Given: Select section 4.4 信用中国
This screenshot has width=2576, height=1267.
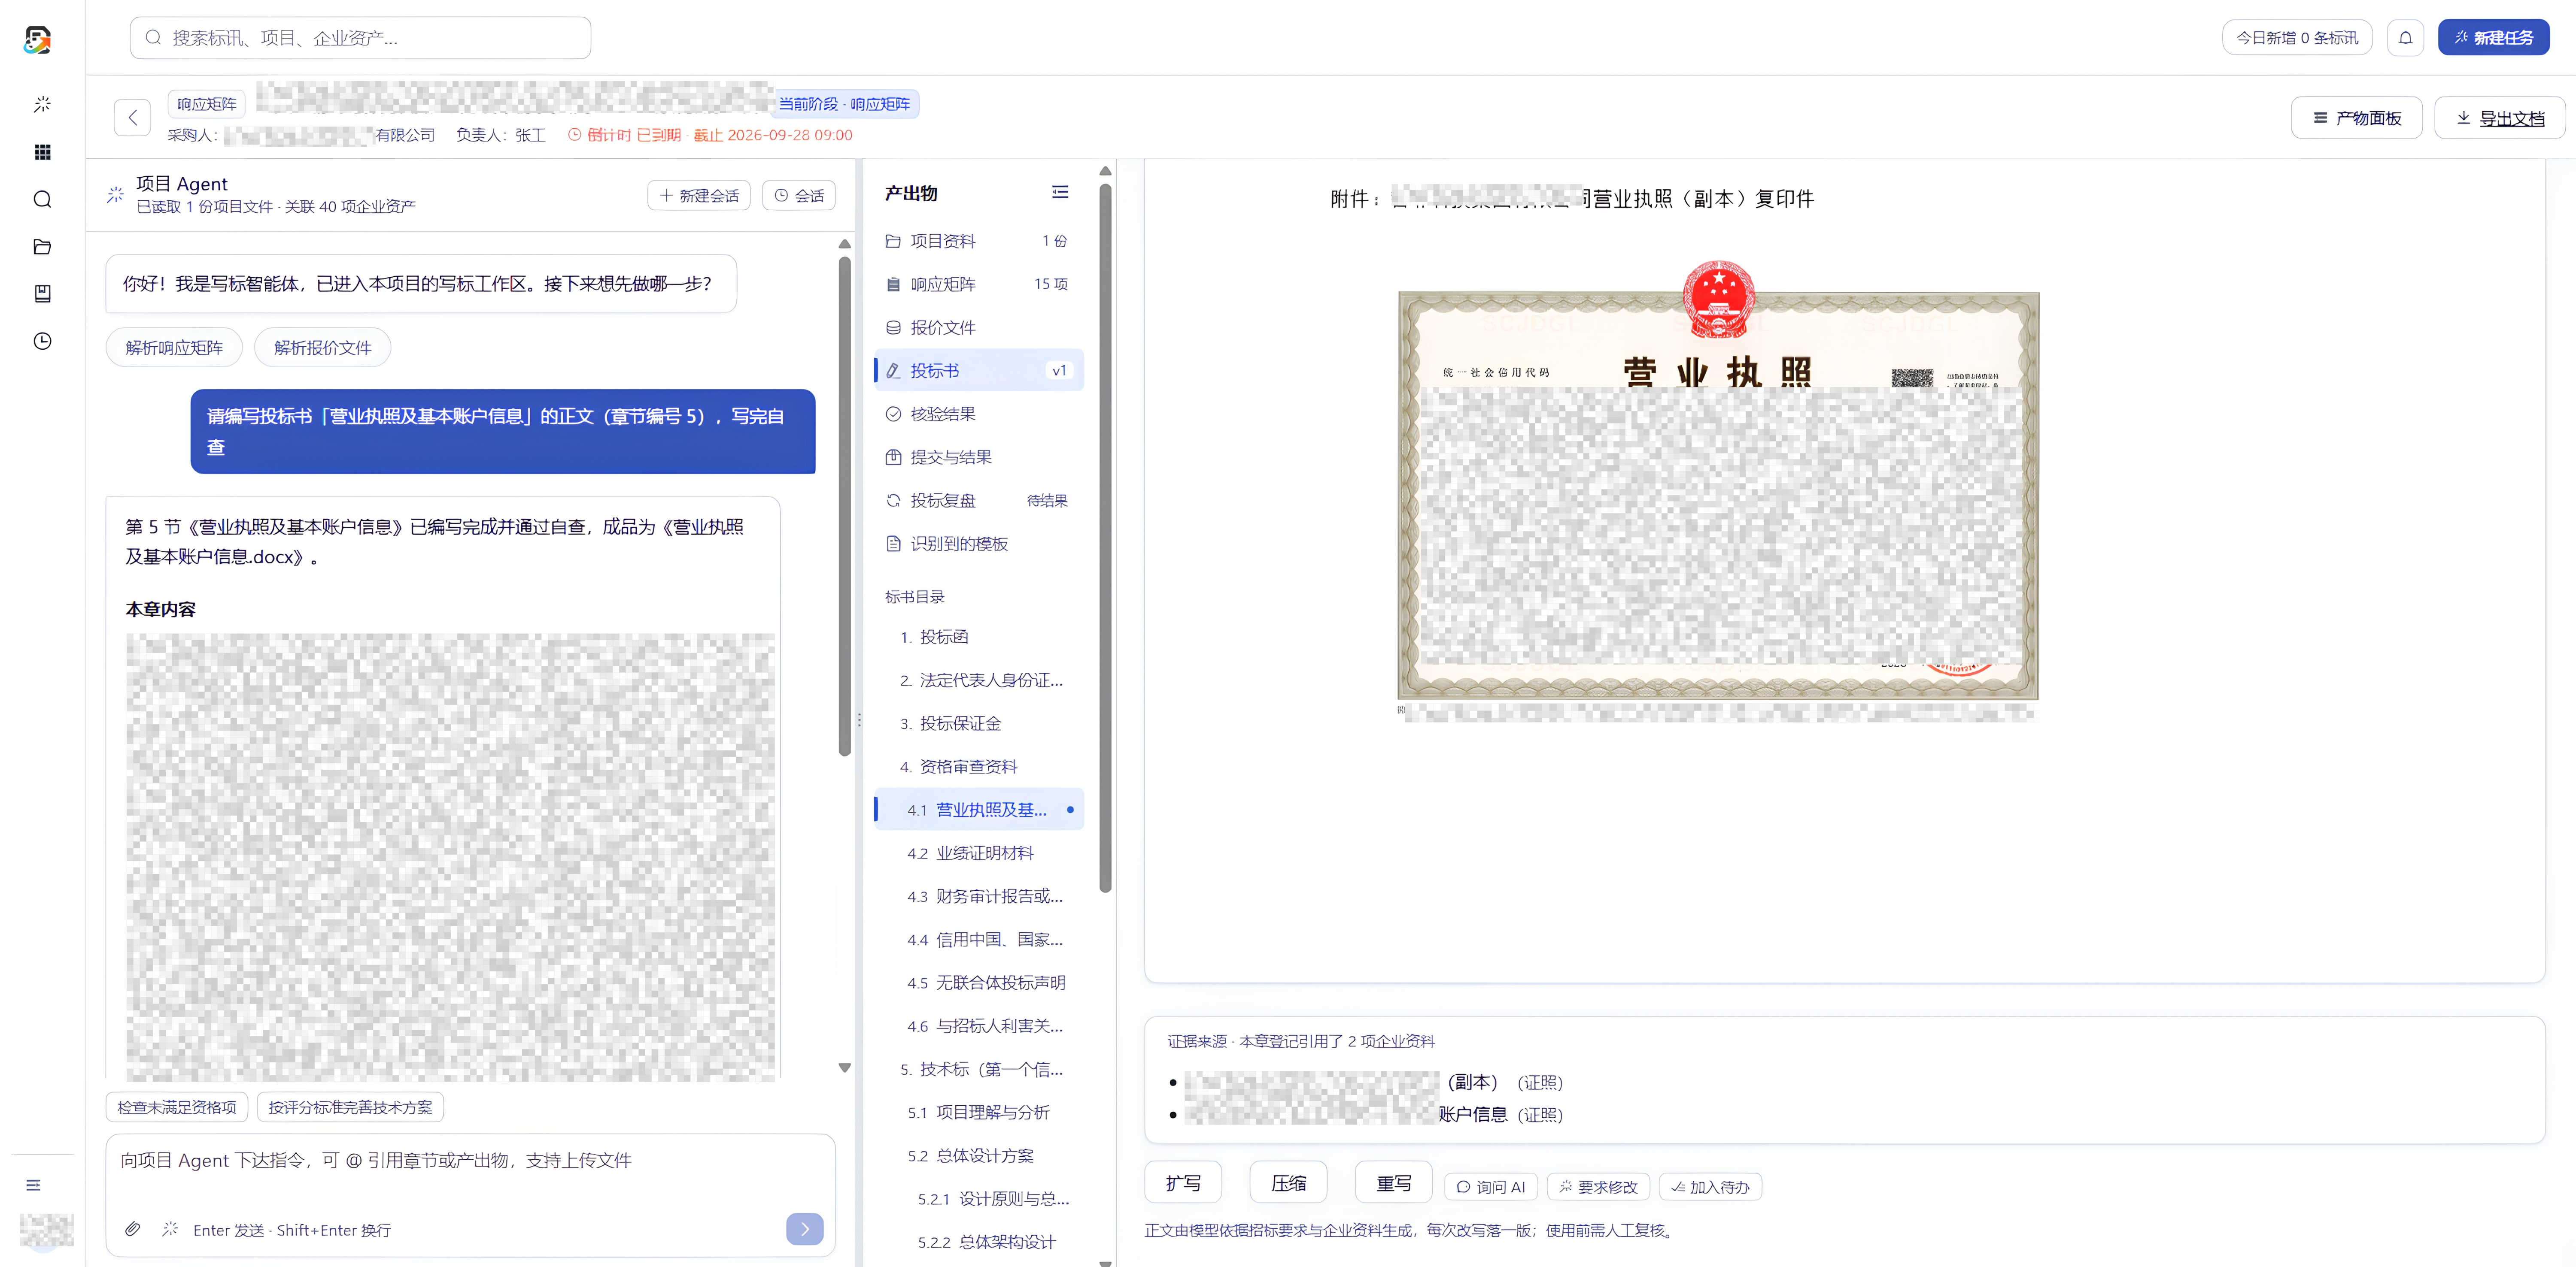Looking at the screenshot, I should tap(978, 939).
